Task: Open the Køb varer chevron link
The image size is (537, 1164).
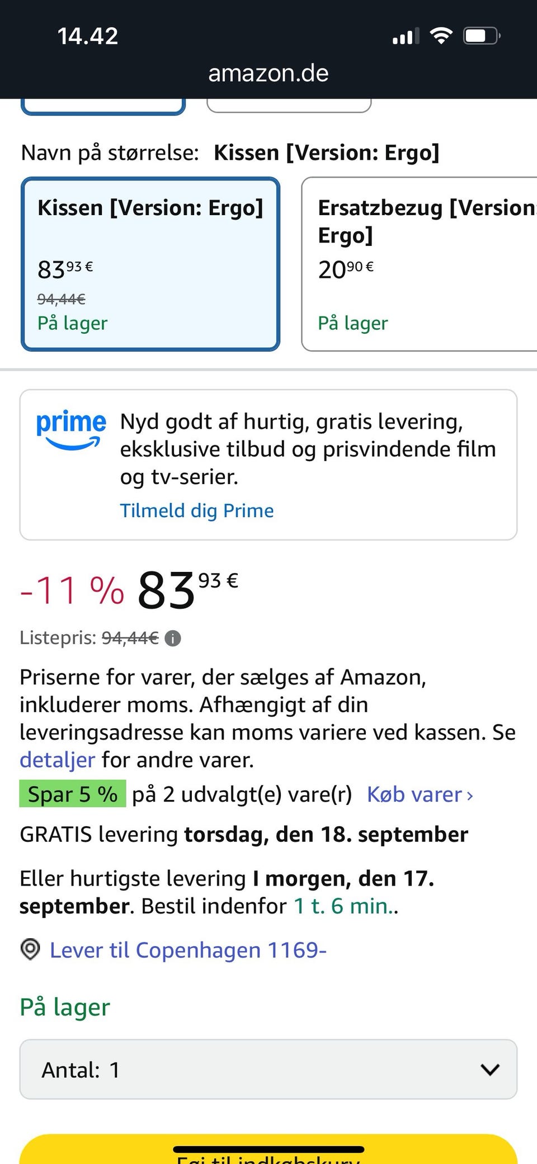Action: (x=420, y=794)
